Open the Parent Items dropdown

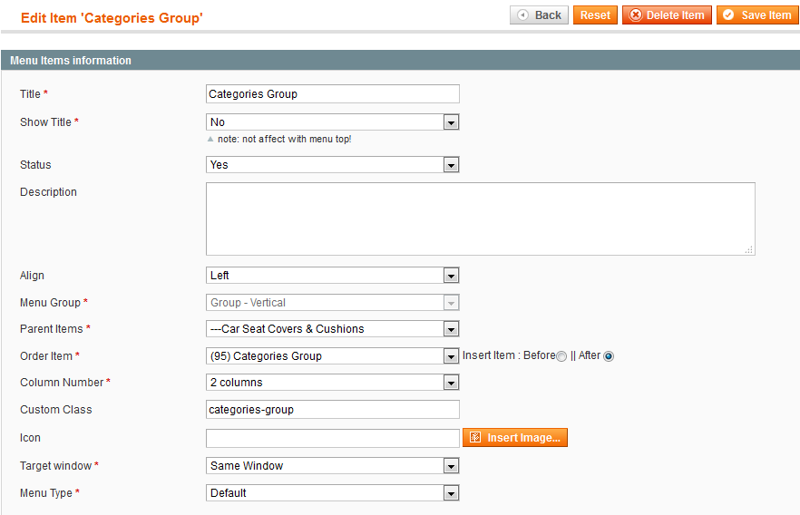click(333, 329)
